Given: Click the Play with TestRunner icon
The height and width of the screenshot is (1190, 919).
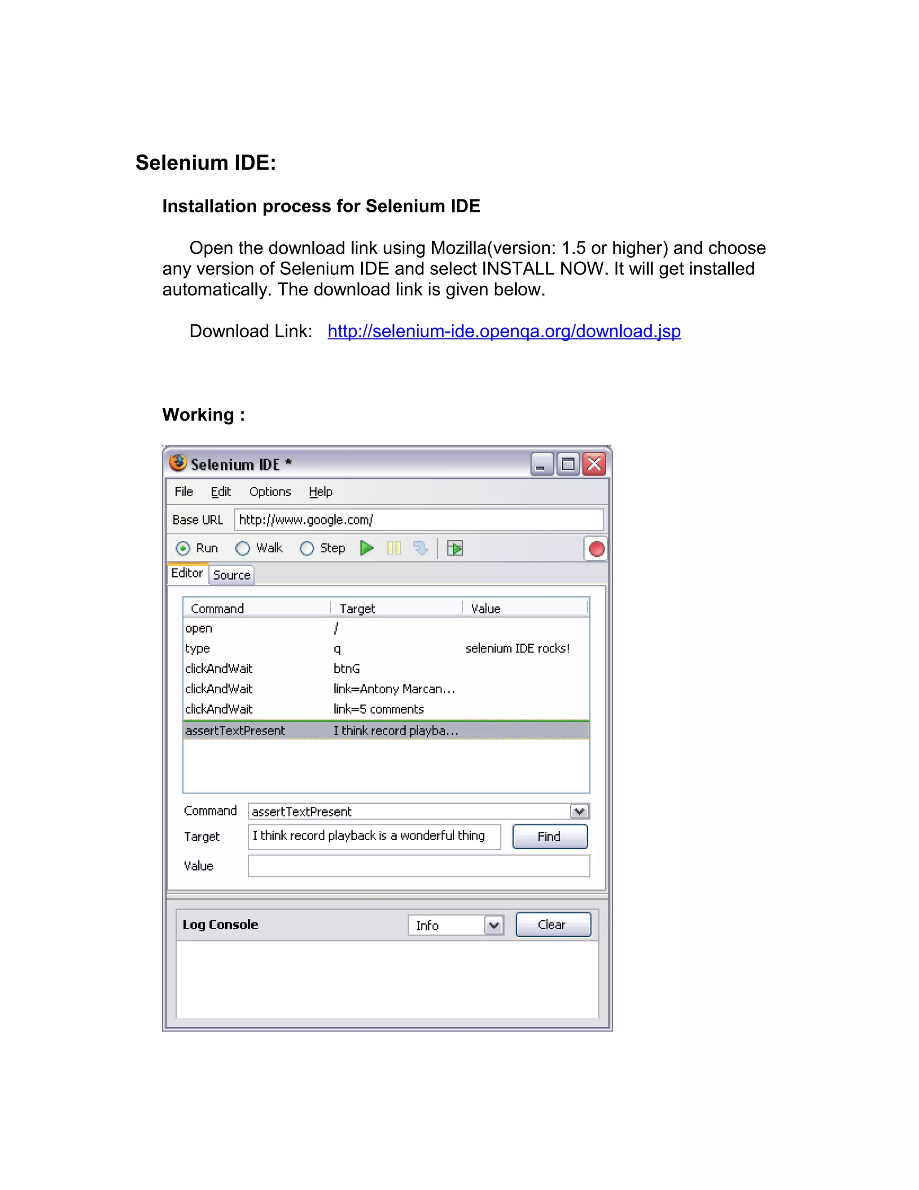Looking at the screenshot, I should 455,548.
